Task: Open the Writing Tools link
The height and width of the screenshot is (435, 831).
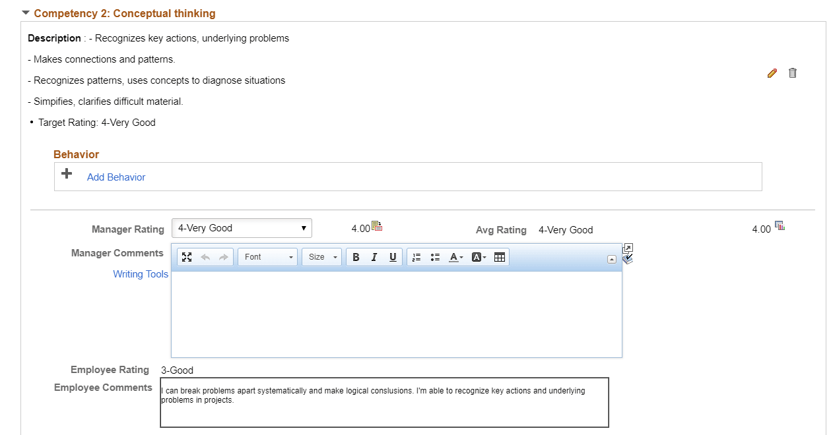Action: 141,274
